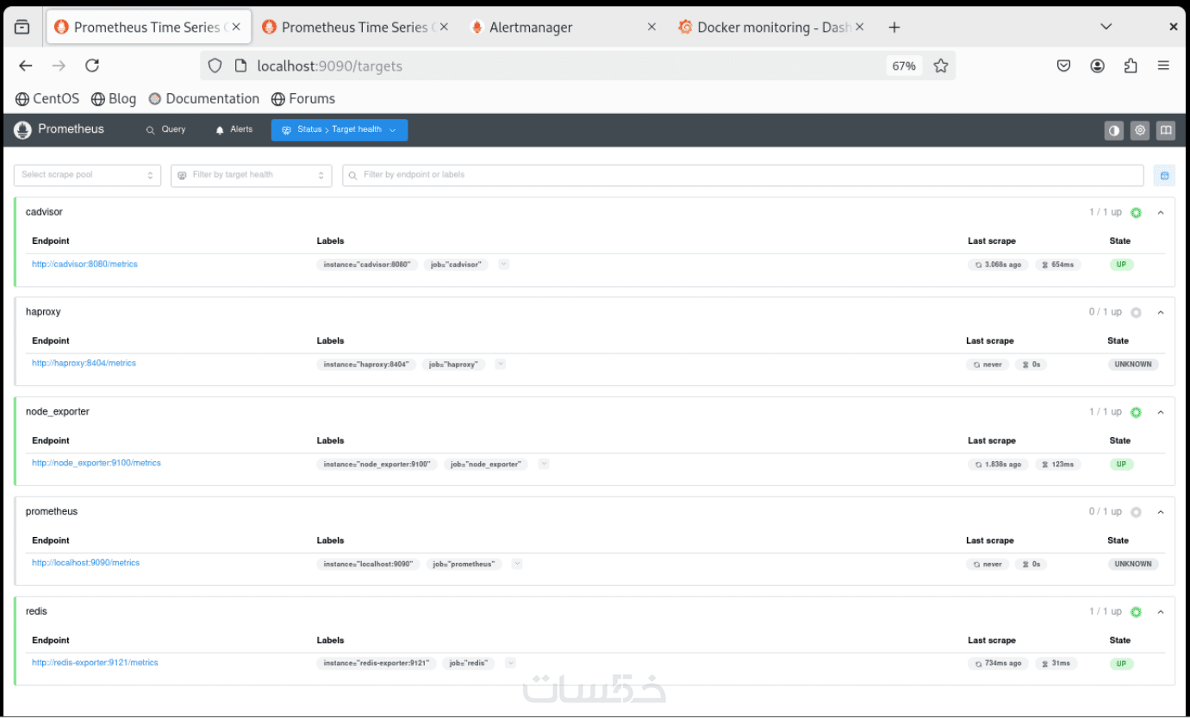Image resolution: width=1190 pixels, height=718 pixels.
Task: Expand haproxy labels chevron
Action: pos(501,365)
